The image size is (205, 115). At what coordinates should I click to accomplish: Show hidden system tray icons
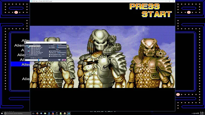point(192,113)
